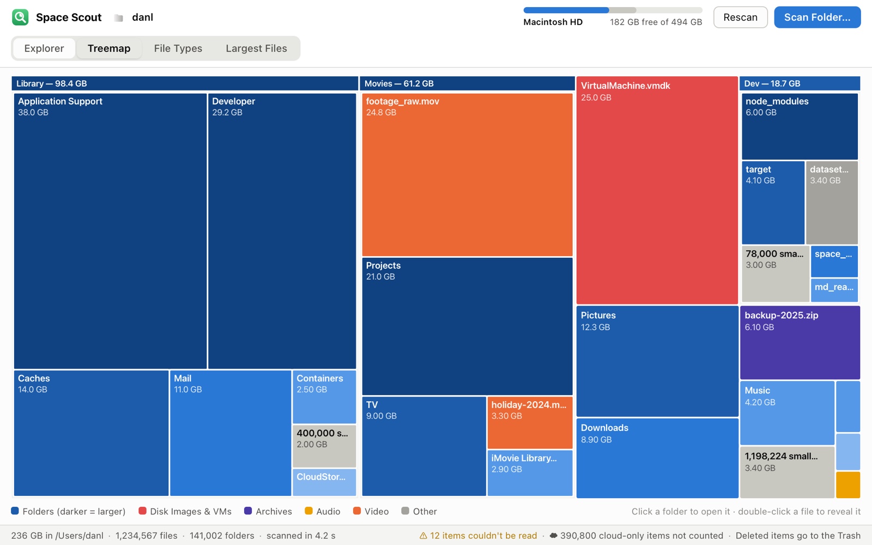Select the Downloads 8.90 GB block
The height and width of the screenshot is (545, 872).
pyautogui.click(x=657, y=458)
